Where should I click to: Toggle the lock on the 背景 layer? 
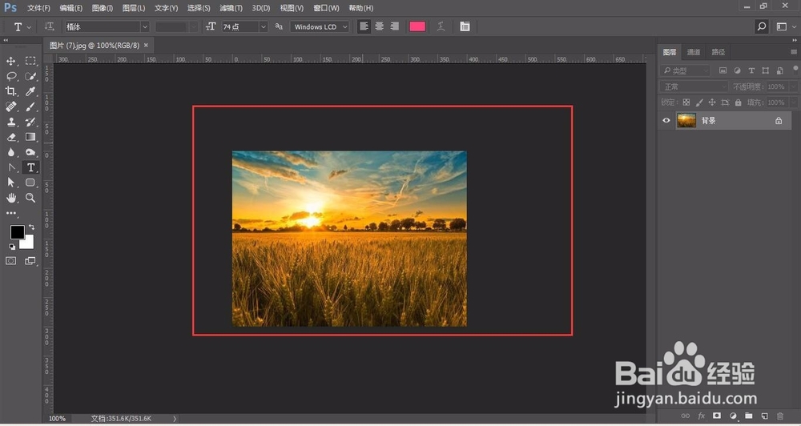click(779, 121)
